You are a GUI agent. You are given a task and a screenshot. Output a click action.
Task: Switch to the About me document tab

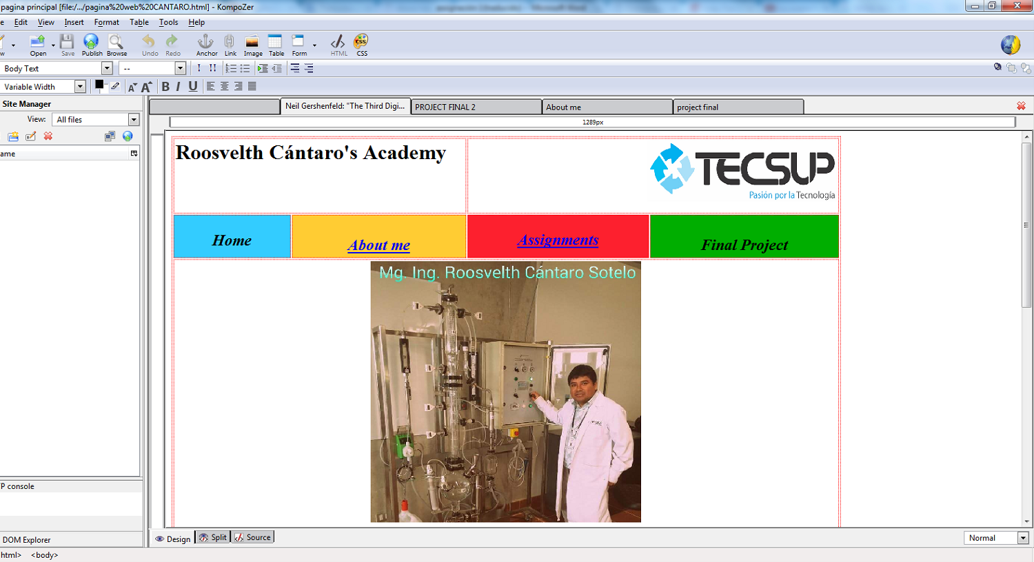[x=607, y=107]
